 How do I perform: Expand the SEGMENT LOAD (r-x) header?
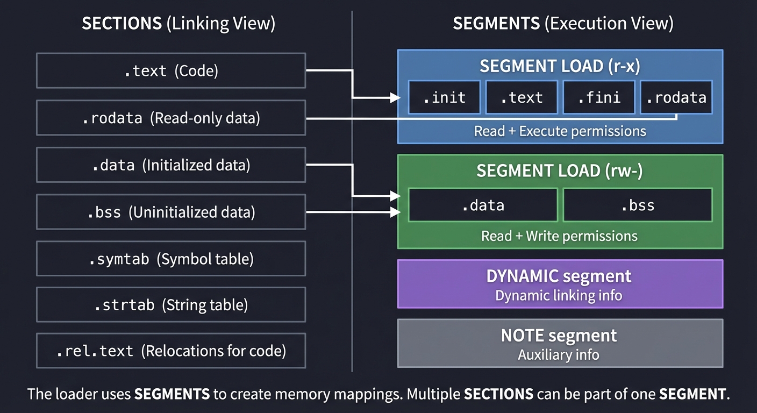point(560,66)
